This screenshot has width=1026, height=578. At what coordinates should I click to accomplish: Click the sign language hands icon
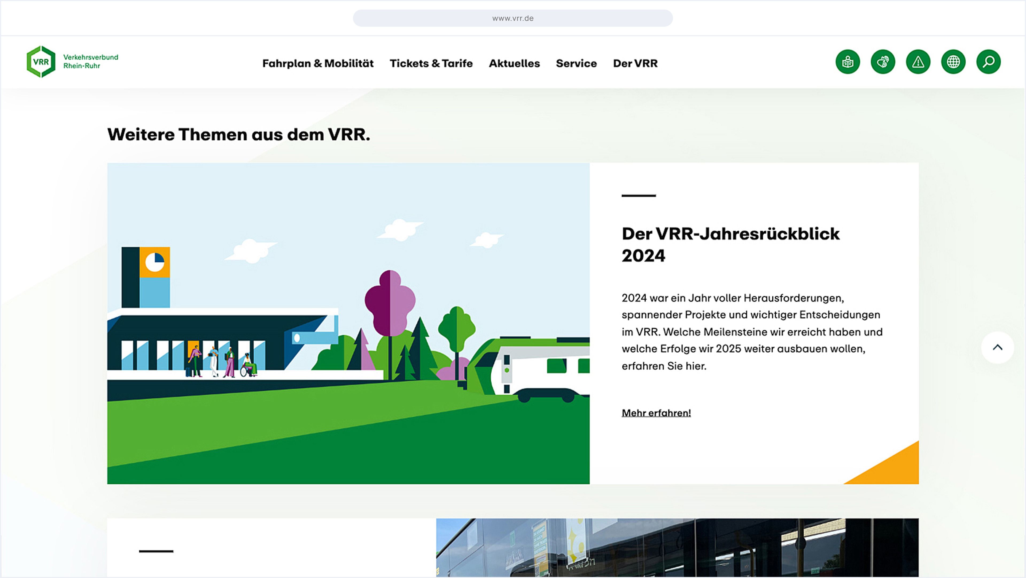point(883,62)
